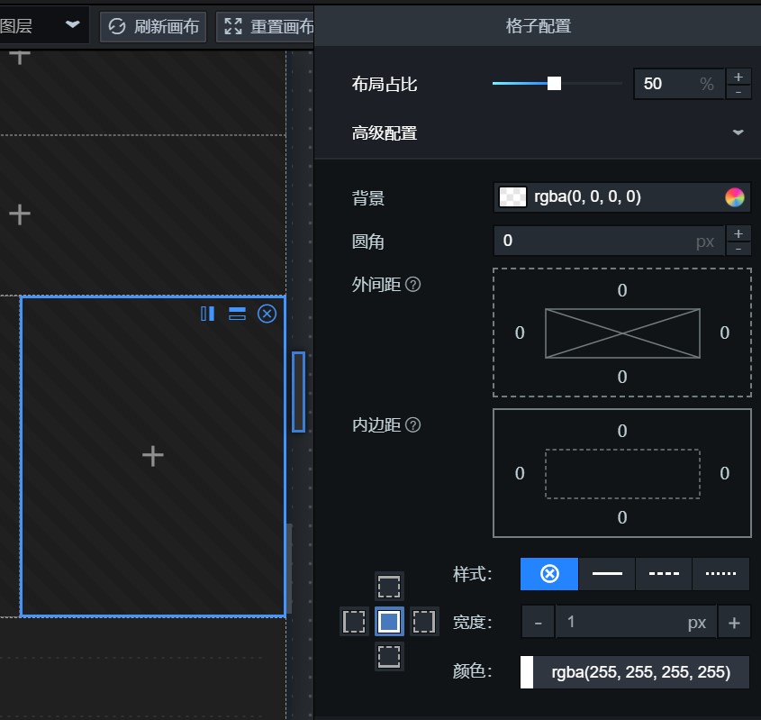
Task: Focus the border 宽度 width field
Action: 636,622
